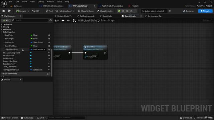Screen dimensions: 214x120
Task: Add a new event dispatcher
Action: [x=48, y=74]
